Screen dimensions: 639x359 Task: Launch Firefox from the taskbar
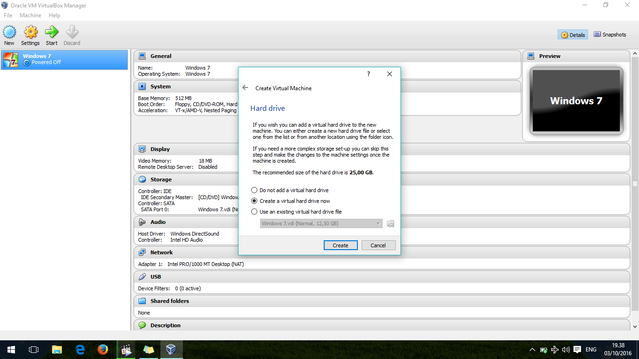(x=103, y=350)
